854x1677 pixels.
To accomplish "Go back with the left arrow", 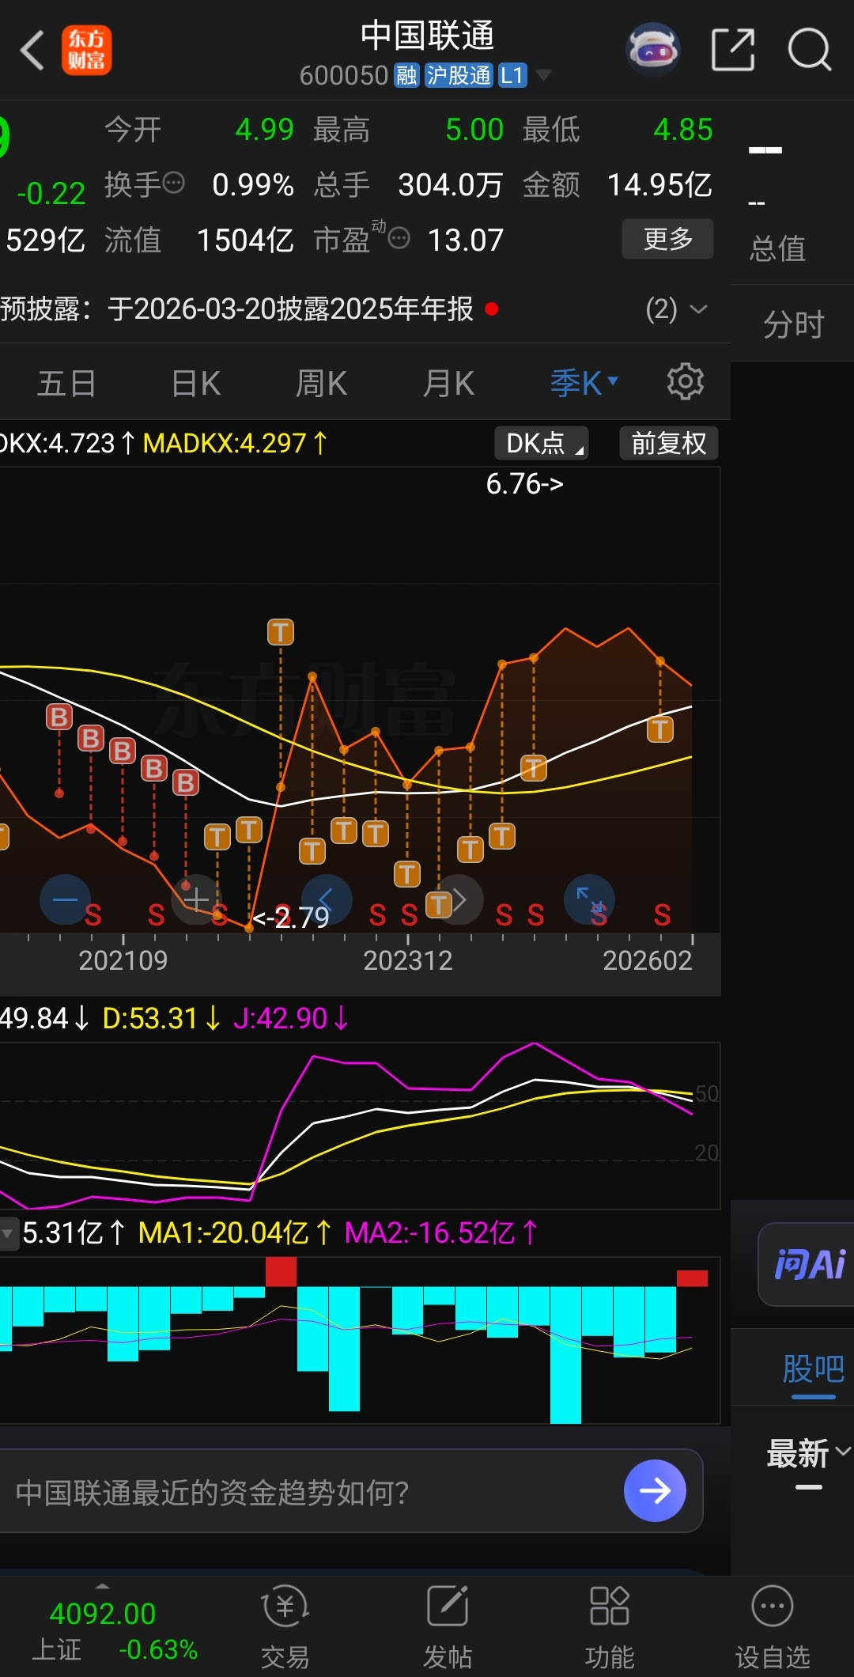I will click(32, 51).
